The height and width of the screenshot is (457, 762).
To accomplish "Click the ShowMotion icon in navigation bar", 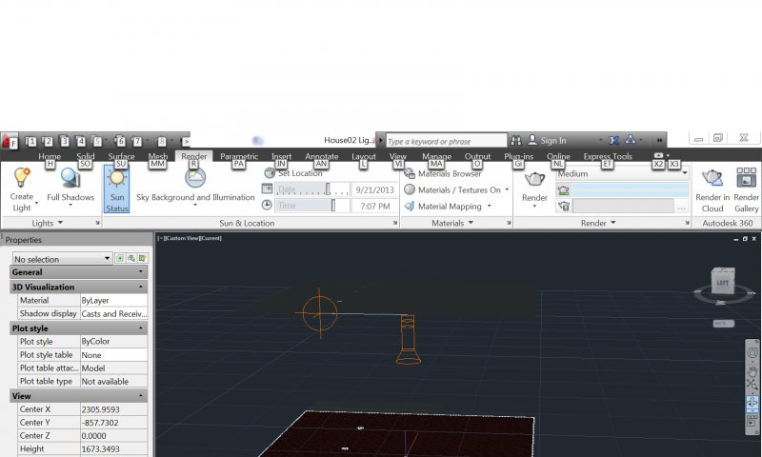I will [x=752, y=421].
